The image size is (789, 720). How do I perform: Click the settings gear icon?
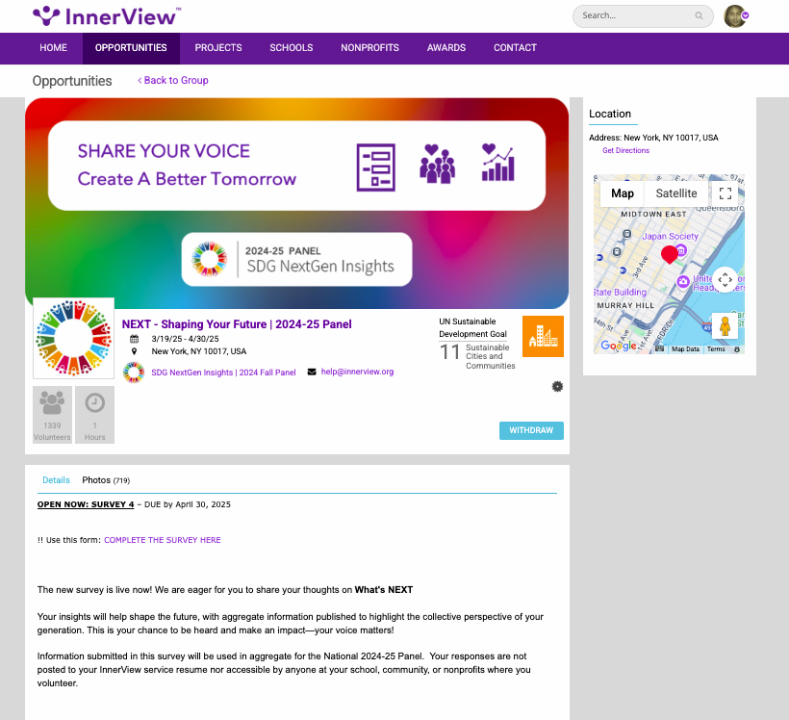coord(557,387)
